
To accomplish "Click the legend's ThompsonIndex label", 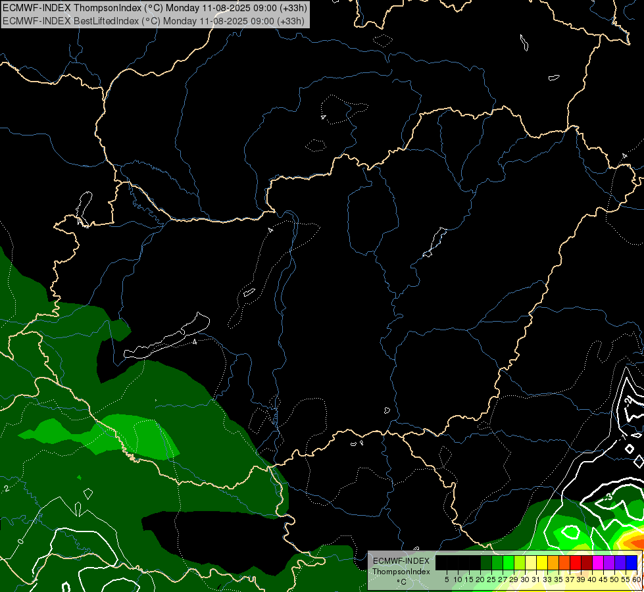I will pos(401,572).
